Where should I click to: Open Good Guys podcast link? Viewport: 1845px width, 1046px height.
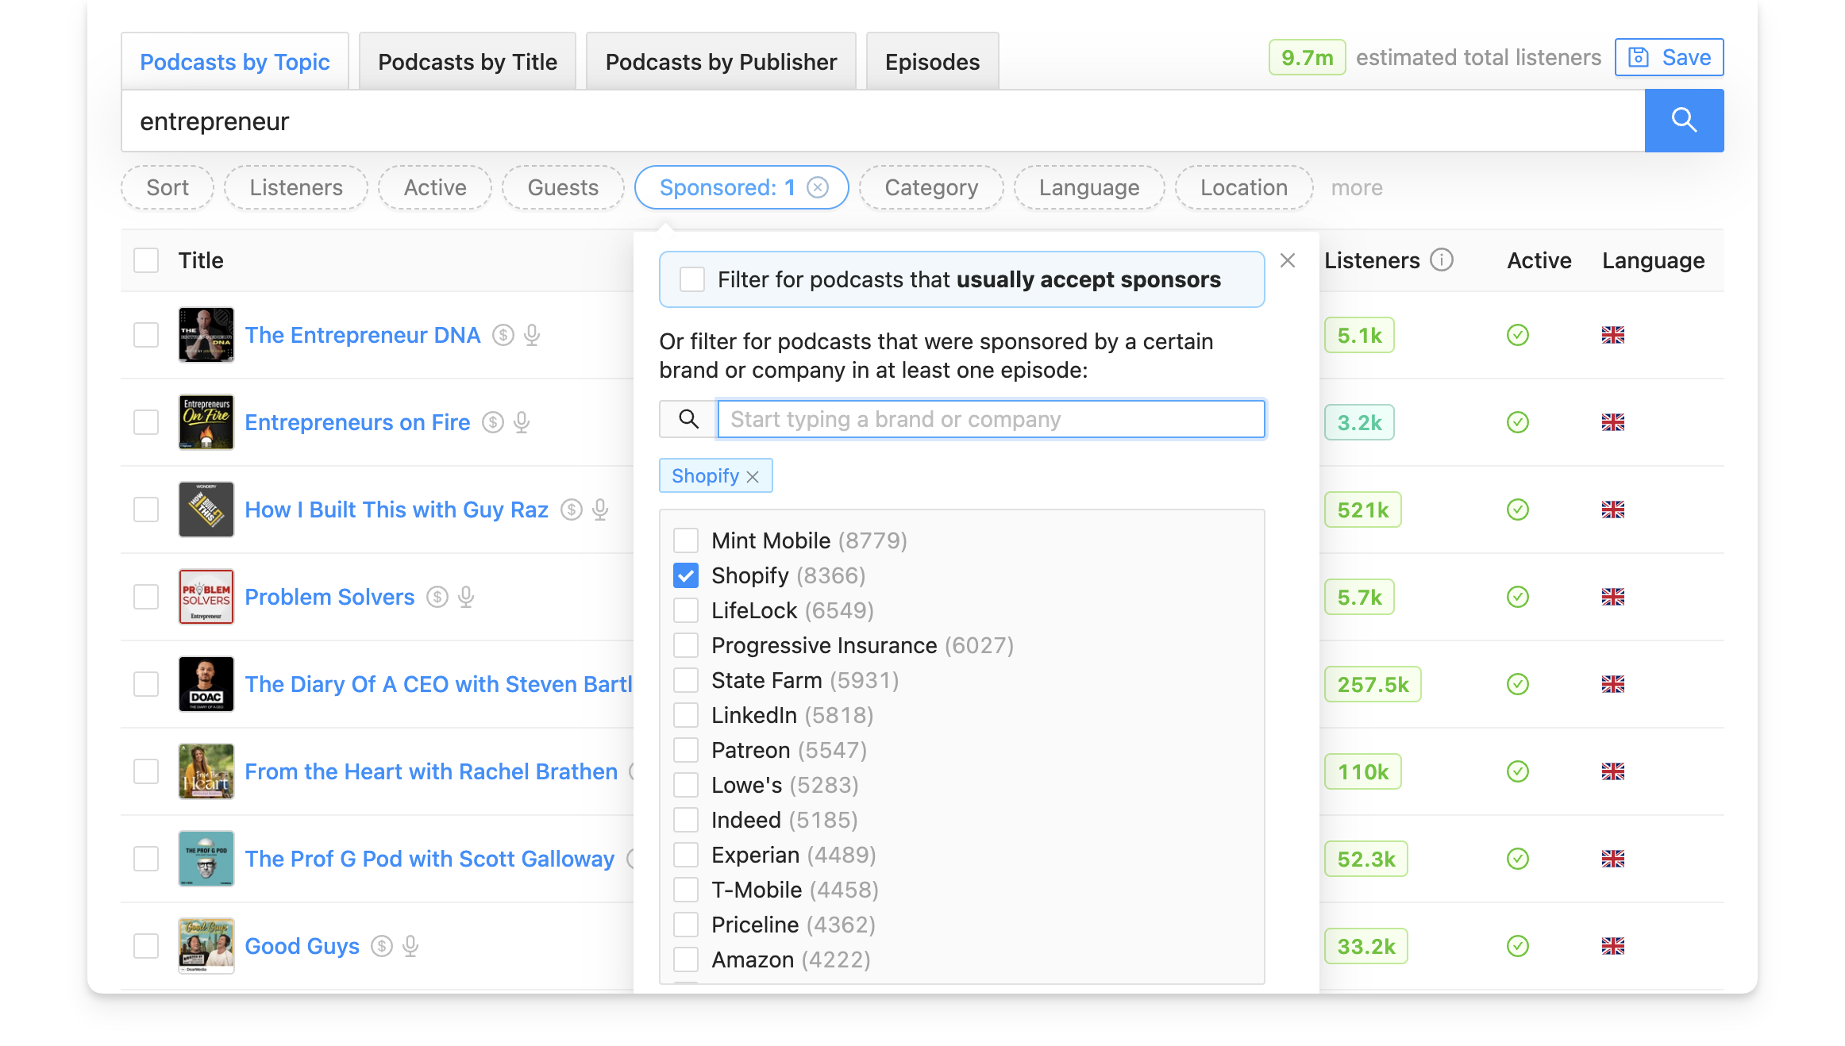(x=302, y=946)
